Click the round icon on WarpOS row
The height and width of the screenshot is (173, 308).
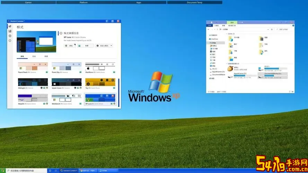tap(47, 103)
